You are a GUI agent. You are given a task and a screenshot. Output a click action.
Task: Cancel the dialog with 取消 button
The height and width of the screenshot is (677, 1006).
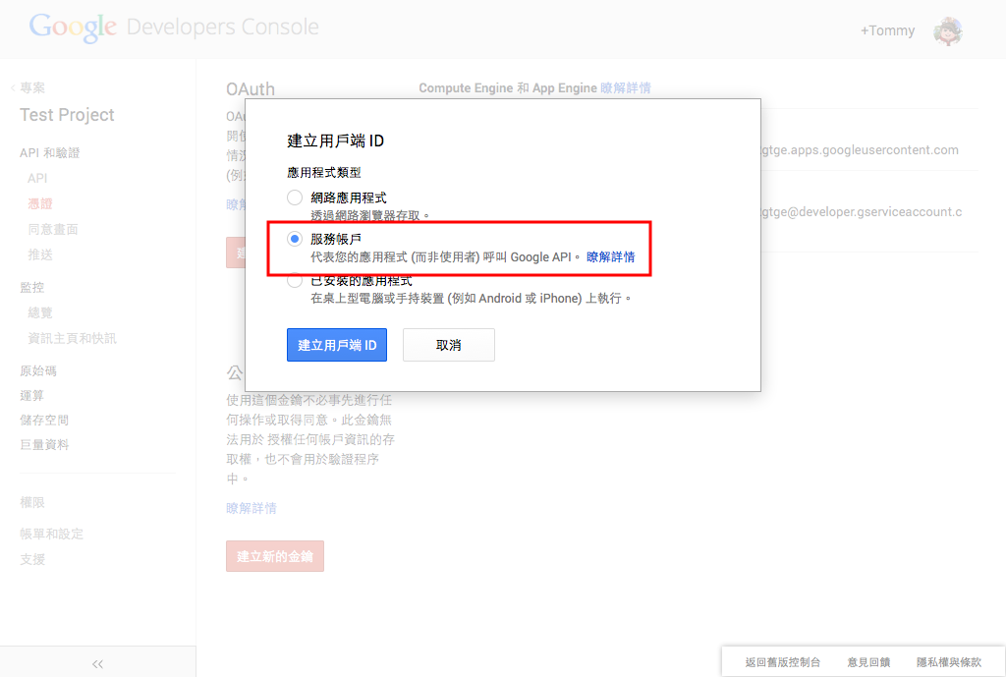[448, 345]
